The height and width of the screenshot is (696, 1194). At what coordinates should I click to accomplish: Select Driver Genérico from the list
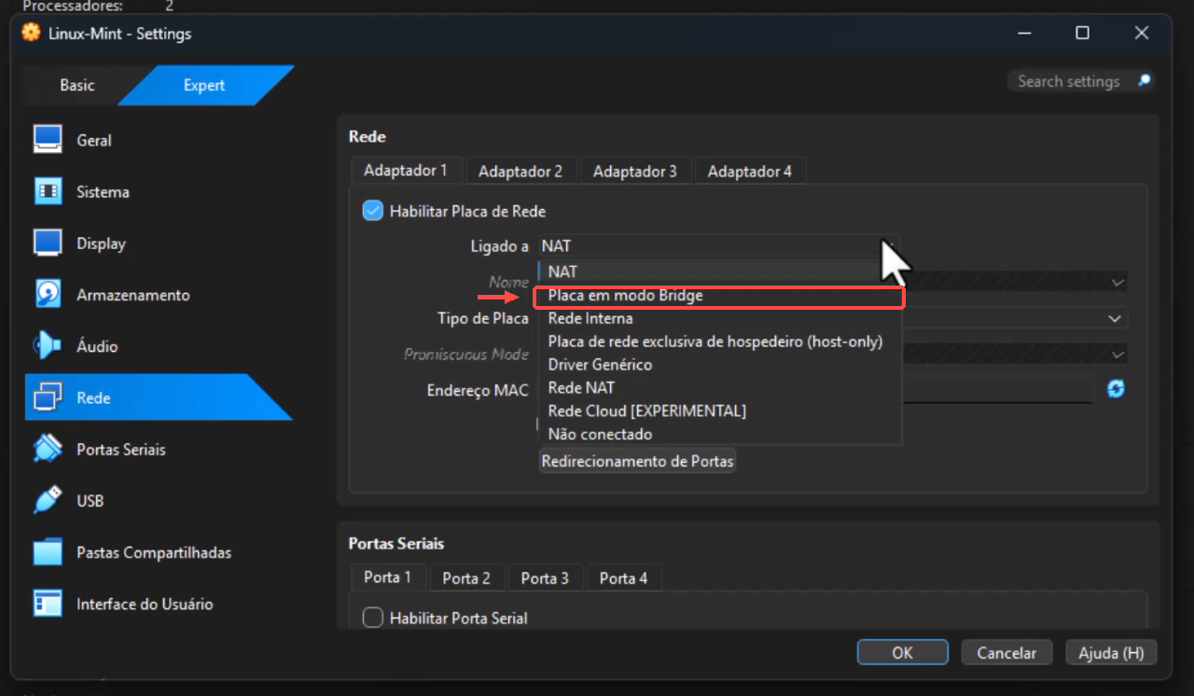[x=719, y=365]
